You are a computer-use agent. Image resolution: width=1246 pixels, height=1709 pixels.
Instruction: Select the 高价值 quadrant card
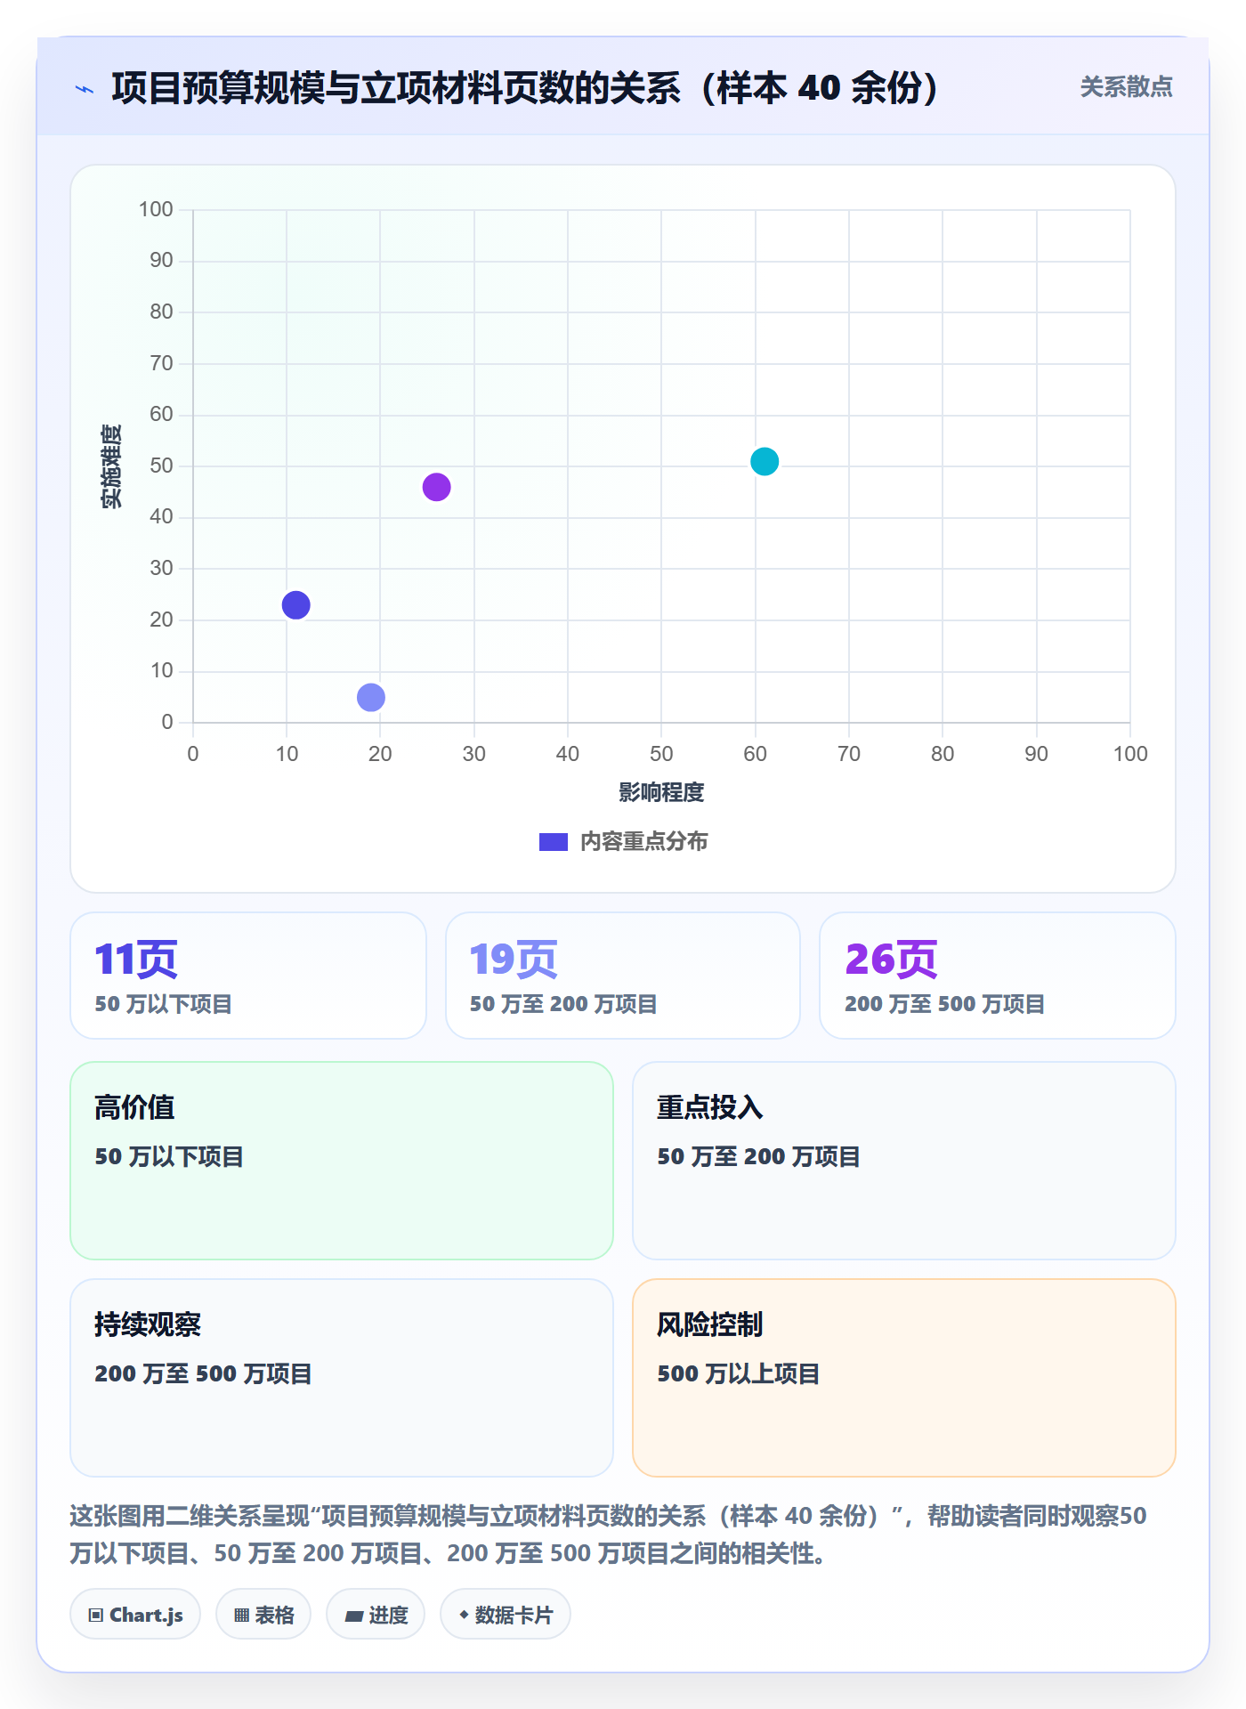coord(342,1161)
